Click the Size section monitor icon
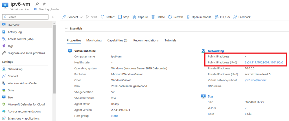Screen dimensions: 289x121 point(203,96)
